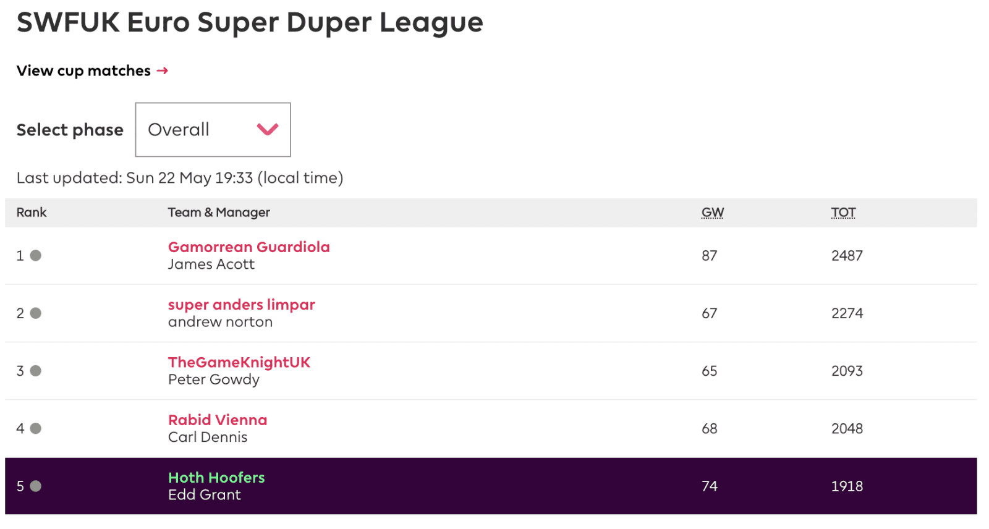Viewport: 989px width, 529px height.
Task: Click rank dot in Hoth Hoofers row
Action: pos(36,486)
